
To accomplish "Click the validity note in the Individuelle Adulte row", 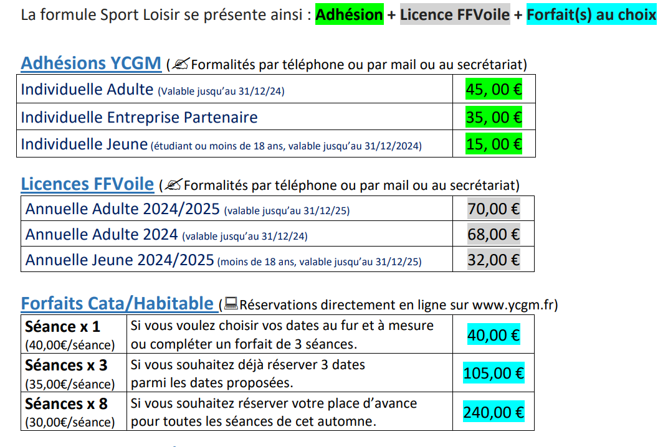I will tap(221, 91).
